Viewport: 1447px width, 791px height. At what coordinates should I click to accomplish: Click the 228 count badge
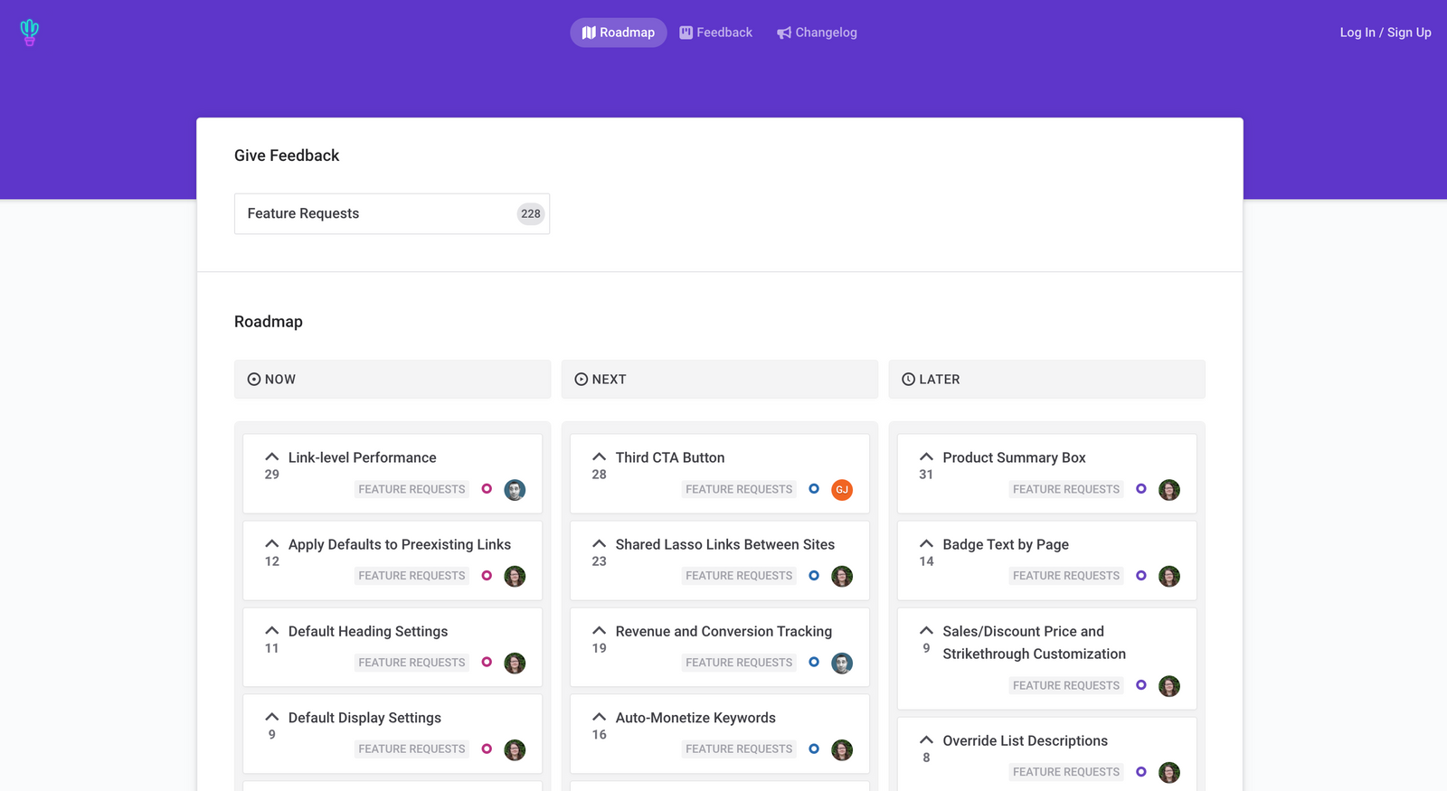click(531, 214)
